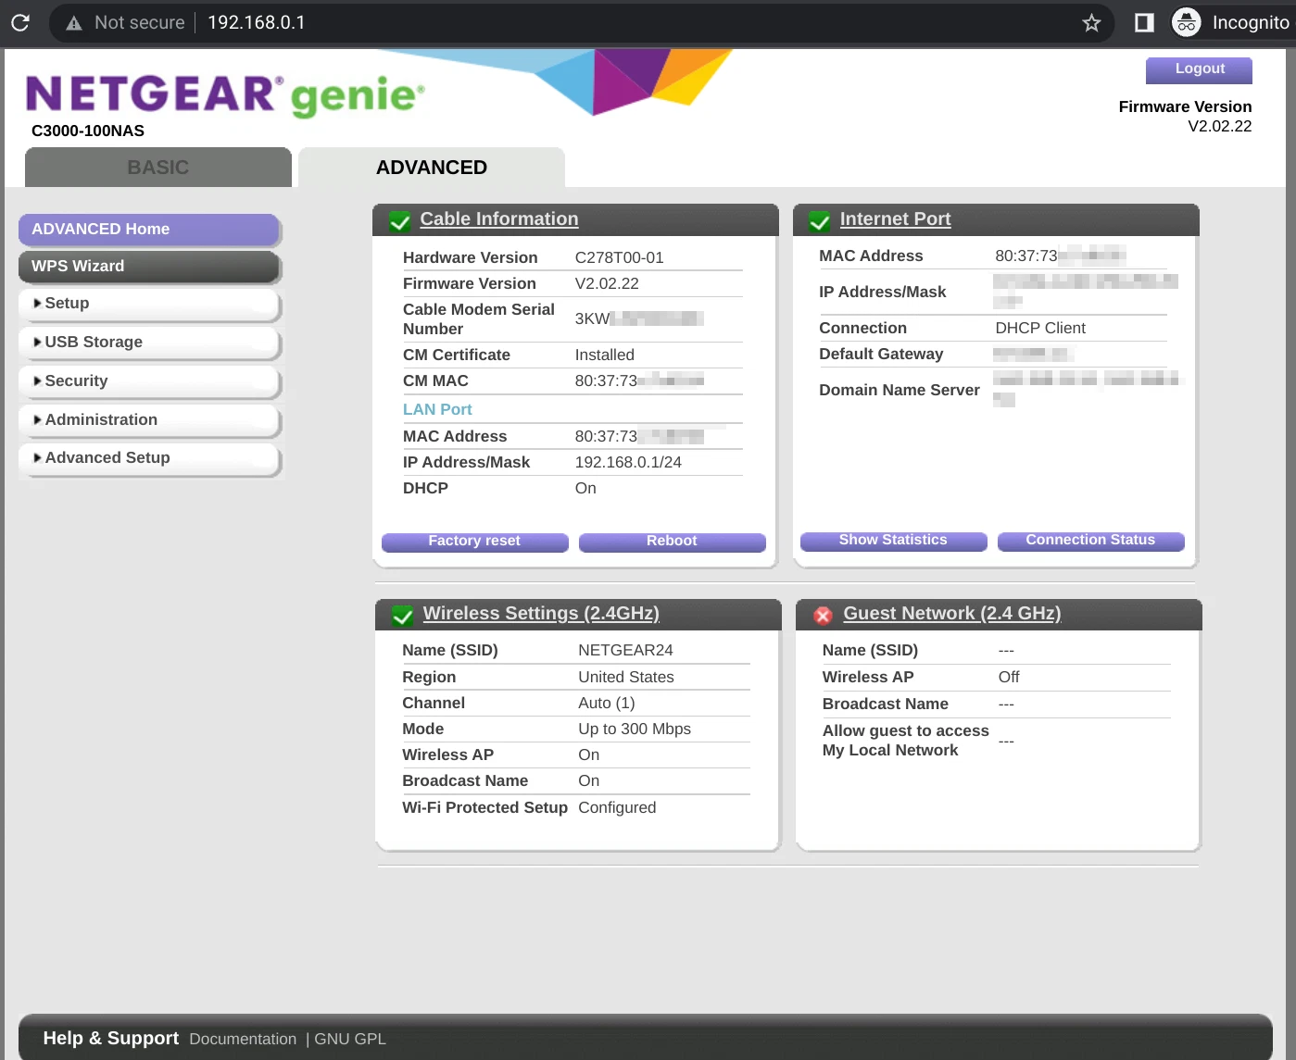Click the Channel value Auto (1)
1296x1060 pixels.
[x=607, y=703]
